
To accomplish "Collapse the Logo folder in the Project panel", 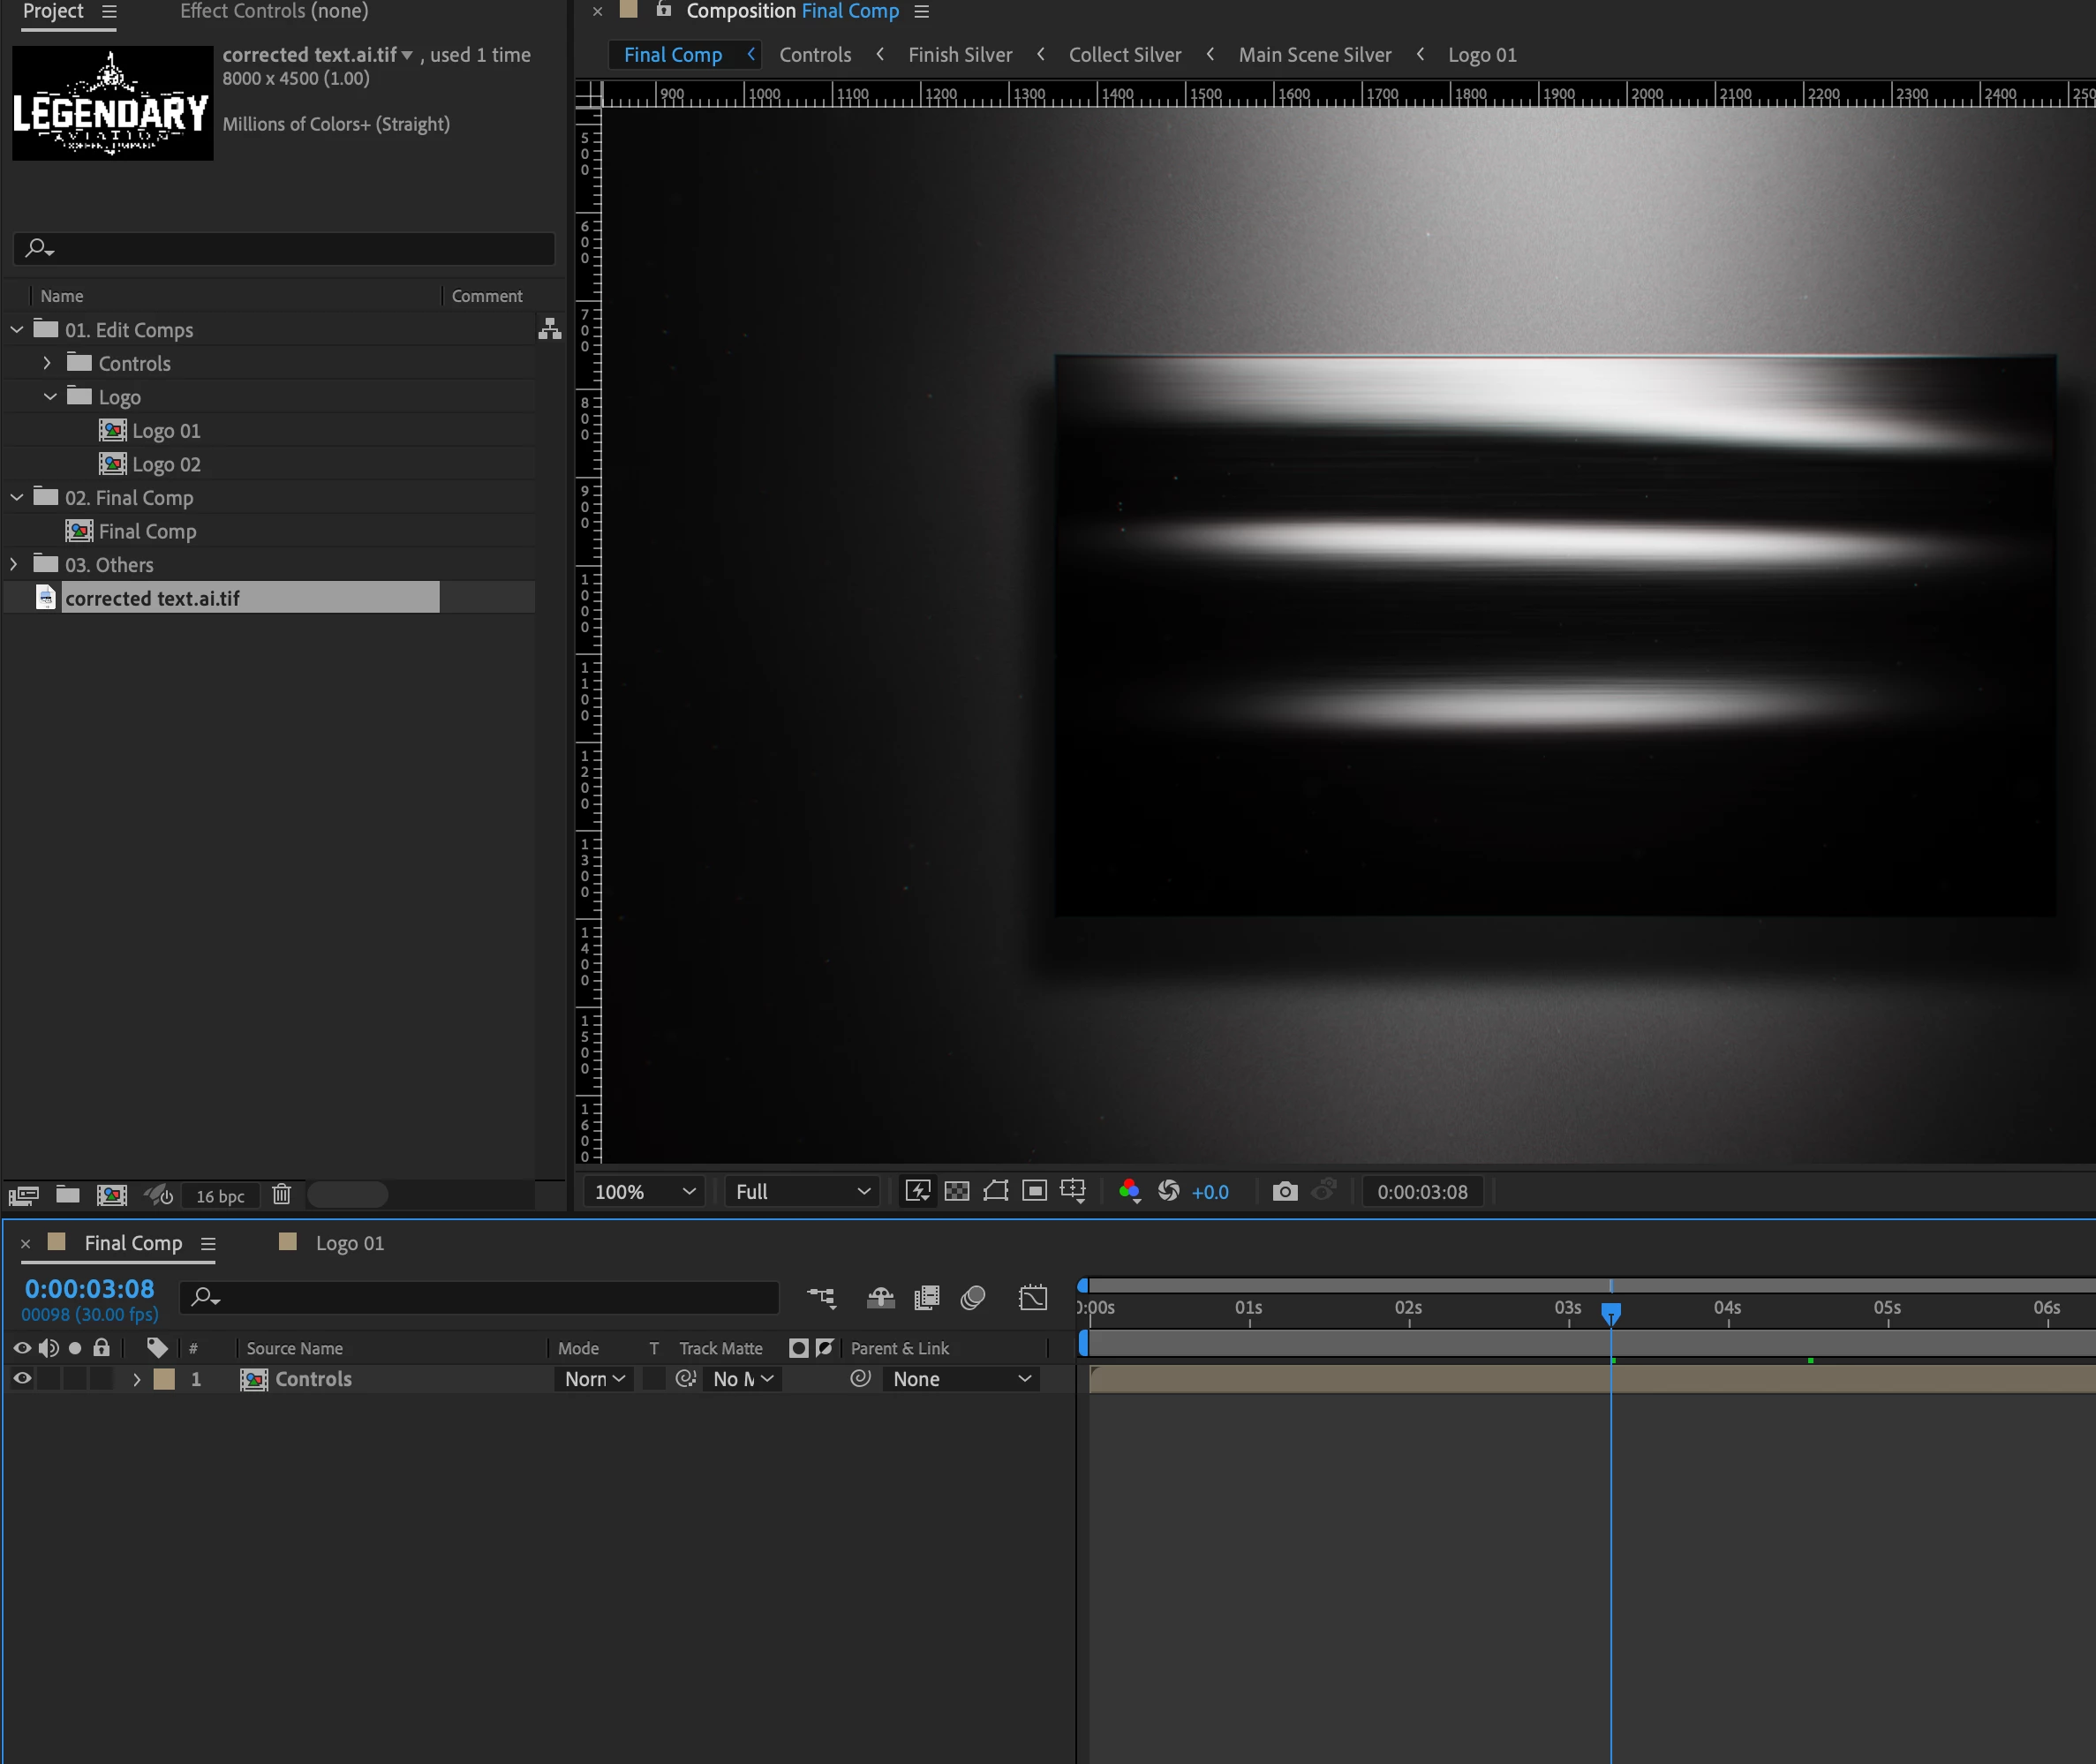I will (50, 397).
